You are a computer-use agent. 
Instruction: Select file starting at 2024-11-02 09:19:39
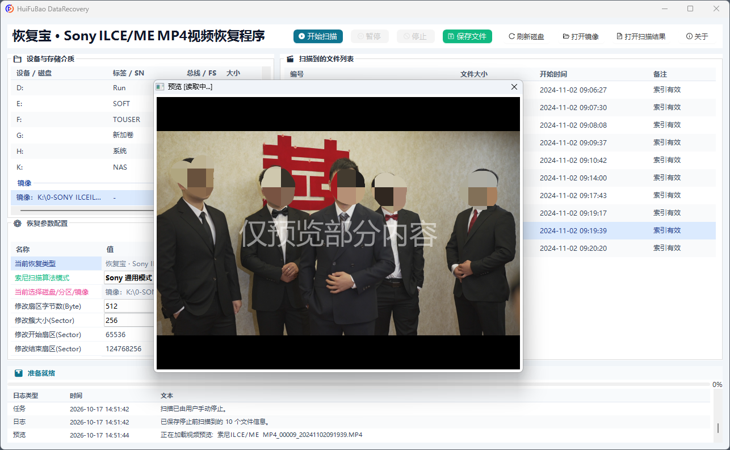pos(619,231)
